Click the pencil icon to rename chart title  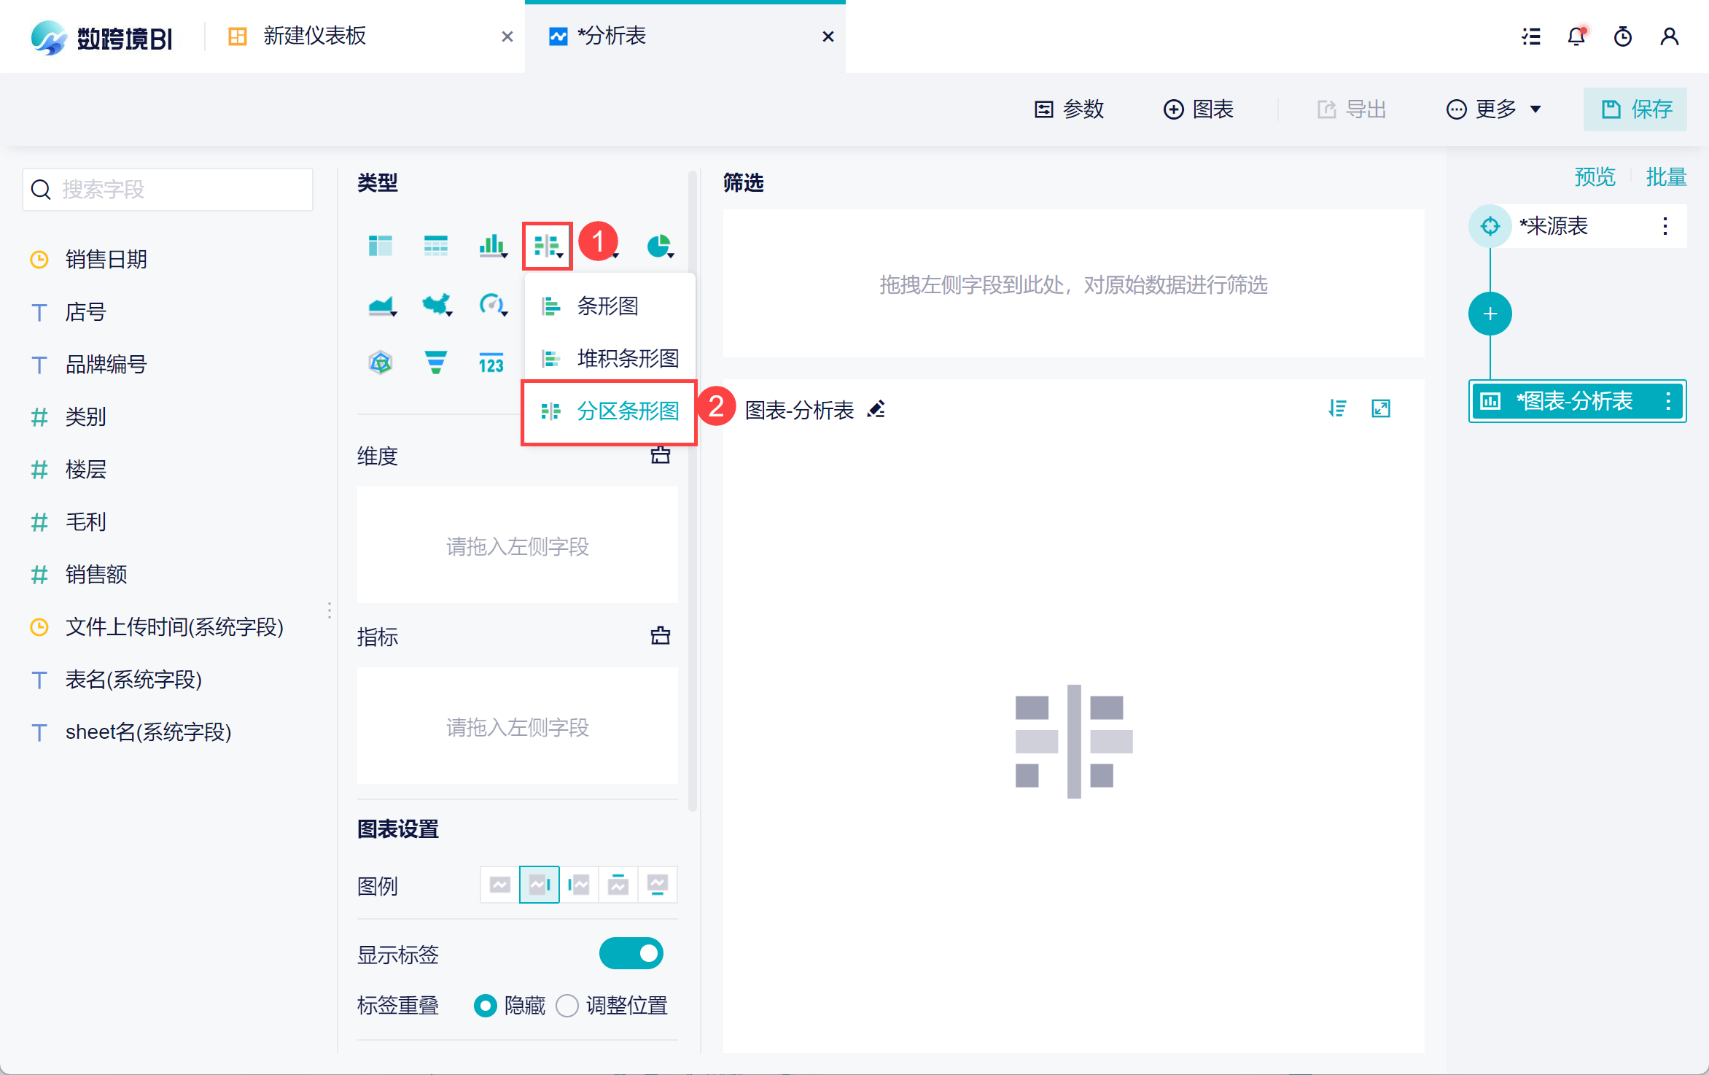coord(876,409)
